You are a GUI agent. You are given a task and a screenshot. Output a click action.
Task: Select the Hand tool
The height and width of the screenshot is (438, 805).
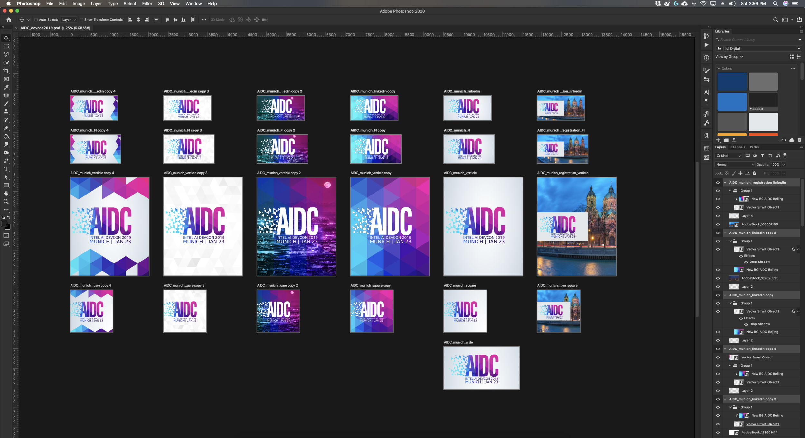(6, 194)
